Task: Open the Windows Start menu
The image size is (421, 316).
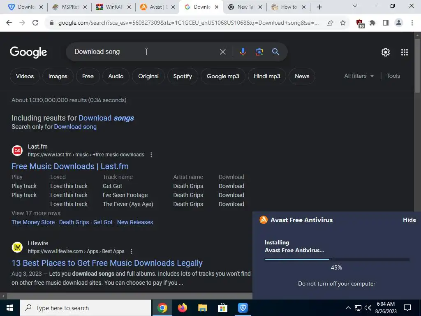Action: 10,308
